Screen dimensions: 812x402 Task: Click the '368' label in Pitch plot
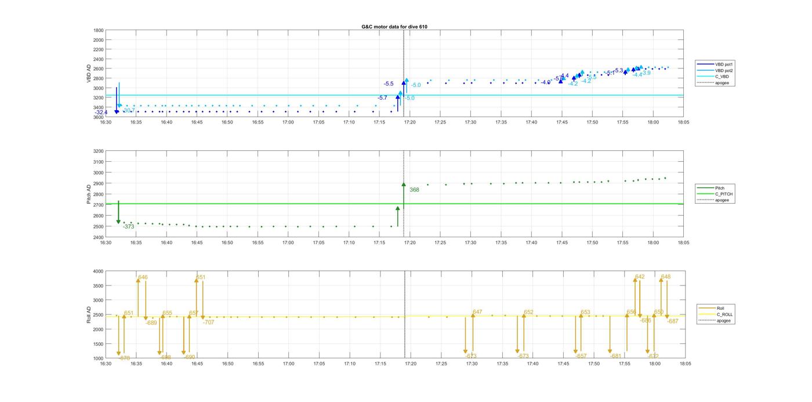[414, 190]
